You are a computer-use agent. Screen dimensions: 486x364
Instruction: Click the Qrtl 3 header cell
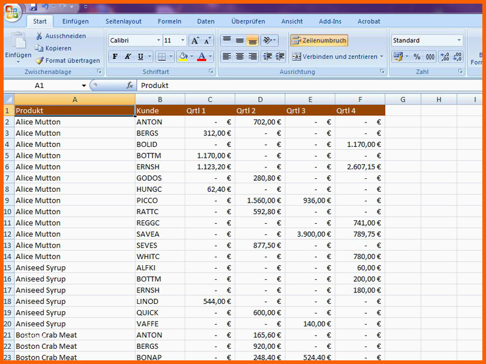tap(310, 111)
